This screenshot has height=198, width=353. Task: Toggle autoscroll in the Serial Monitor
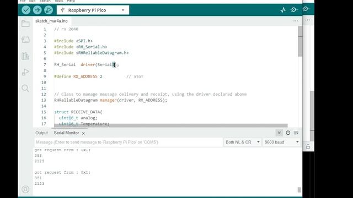279,133
